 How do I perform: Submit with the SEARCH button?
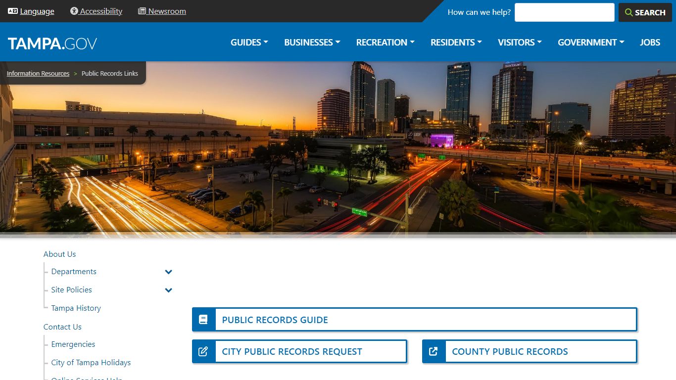coord(645,12)
